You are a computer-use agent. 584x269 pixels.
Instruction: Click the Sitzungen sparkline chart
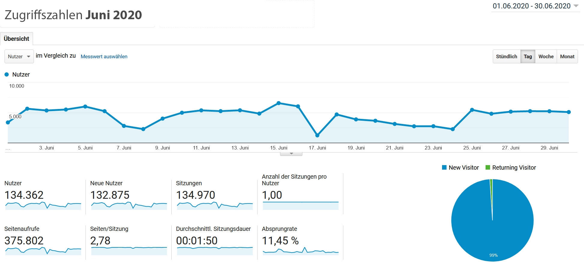pyautogui.click(x=215, y=206)
